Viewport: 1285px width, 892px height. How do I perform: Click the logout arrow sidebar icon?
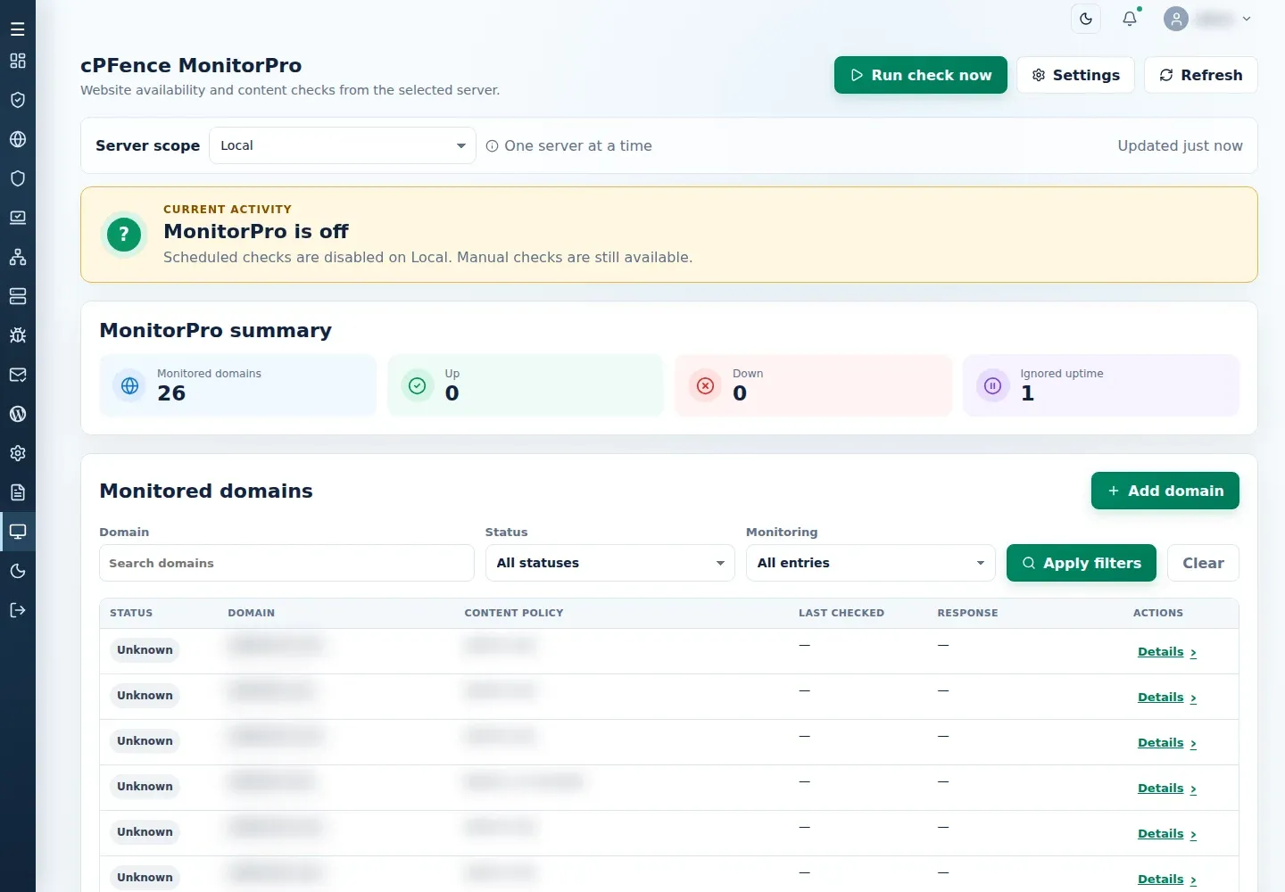tap(18, 610)
